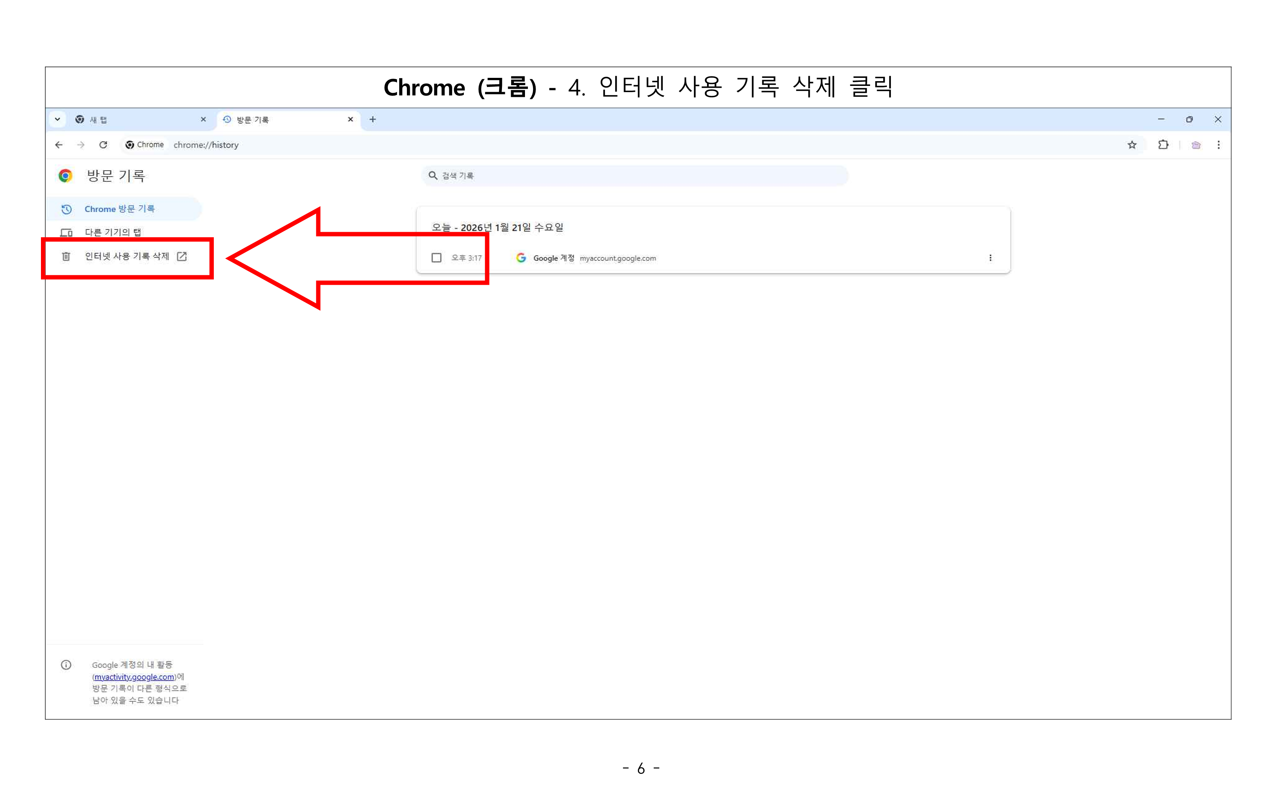This screenshot has width=1281, height=798.
Task: Open 다른 기기의 탭 sidebar item
Action: click(113, 232)
